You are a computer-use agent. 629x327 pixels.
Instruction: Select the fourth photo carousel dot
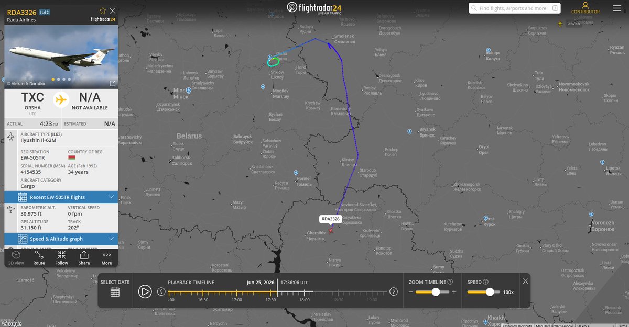point(69,80)
